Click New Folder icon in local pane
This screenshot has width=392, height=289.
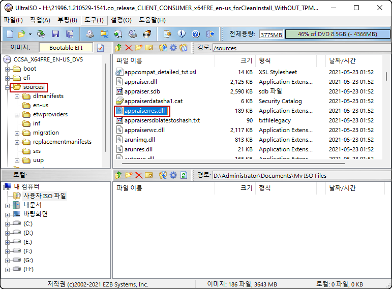tap(129, 175)
